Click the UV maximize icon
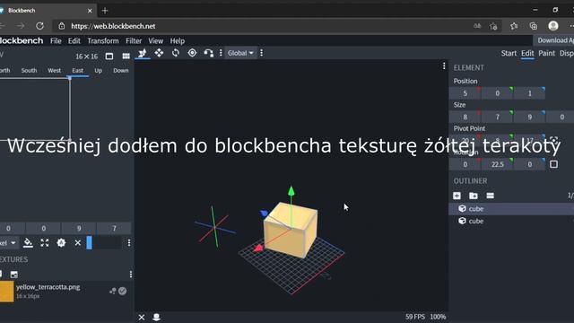Screen dimensions: 574x323 click(45, 243)
